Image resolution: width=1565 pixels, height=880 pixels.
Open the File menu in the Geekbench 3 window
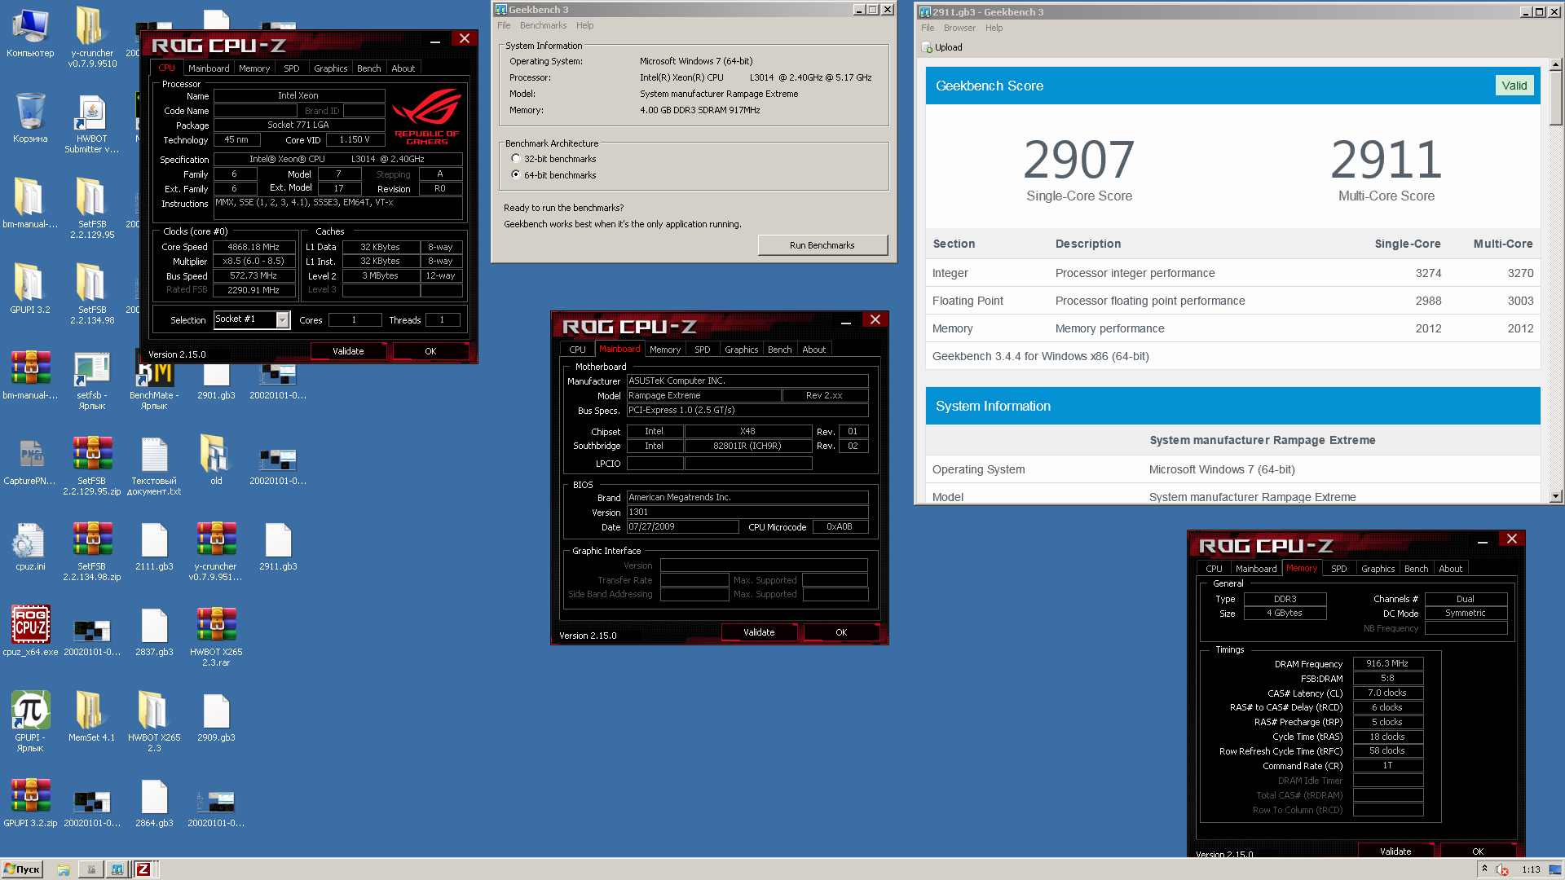coord(504,25)
